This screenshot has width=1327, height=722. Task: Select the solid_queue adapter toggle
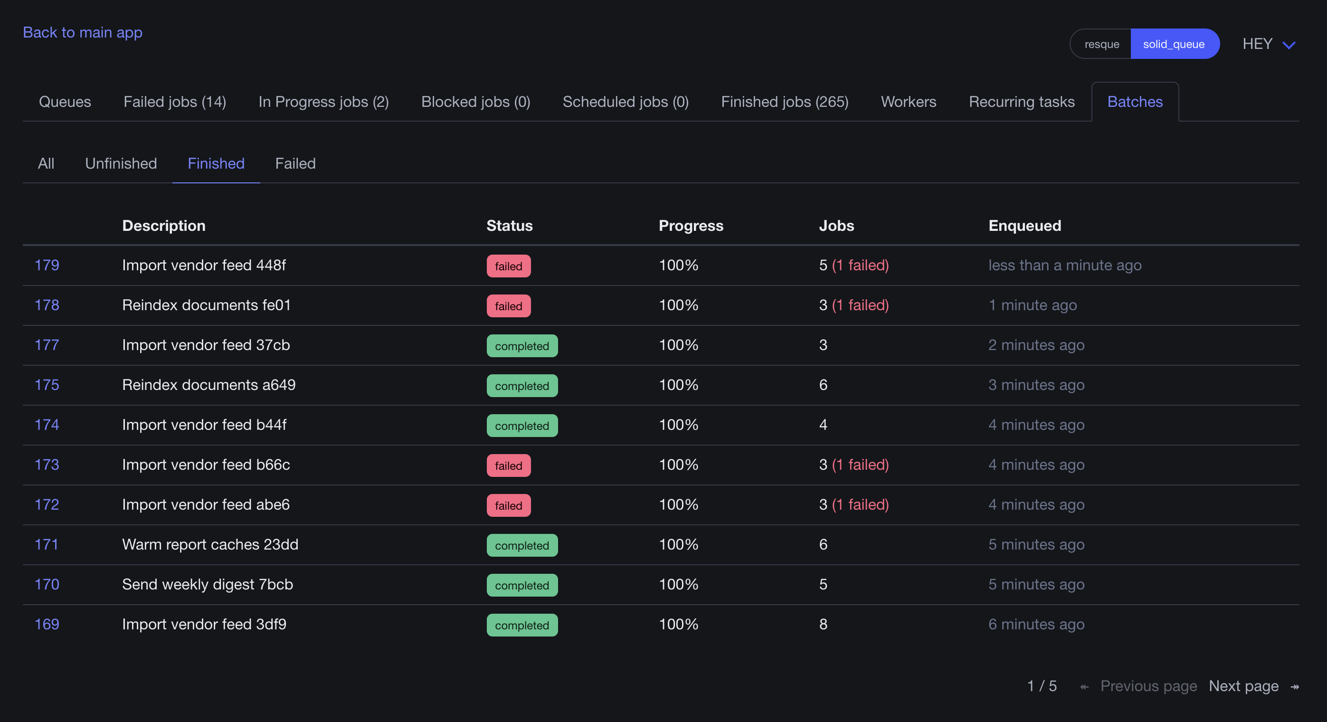click(1174, 44)
